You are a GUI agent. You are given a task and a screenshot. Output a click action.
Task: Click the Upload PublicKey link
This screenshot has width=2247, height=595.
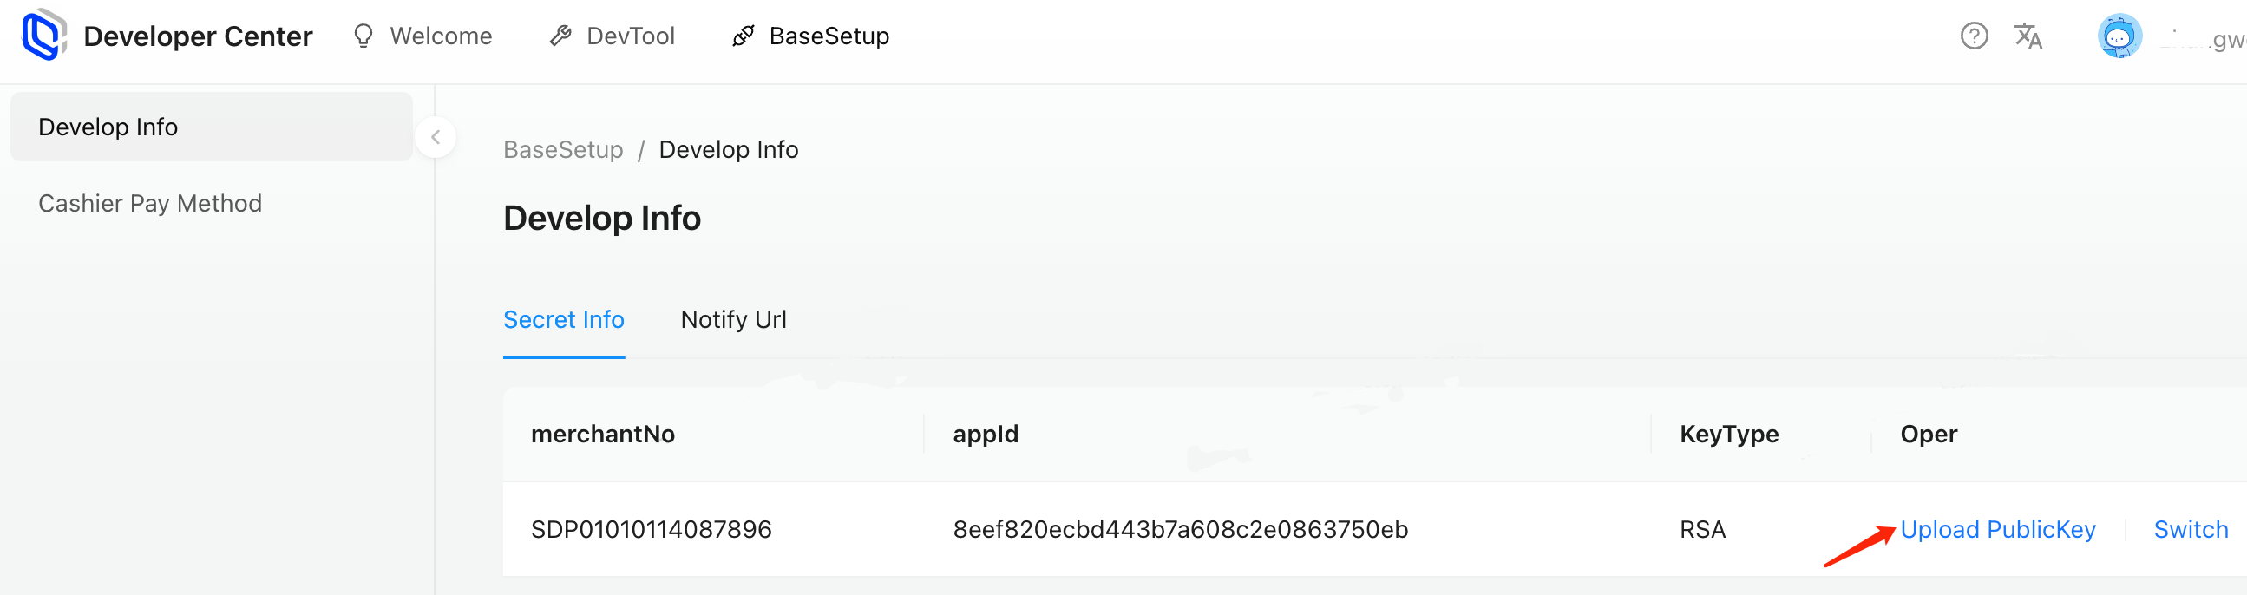coord(1997,530)
